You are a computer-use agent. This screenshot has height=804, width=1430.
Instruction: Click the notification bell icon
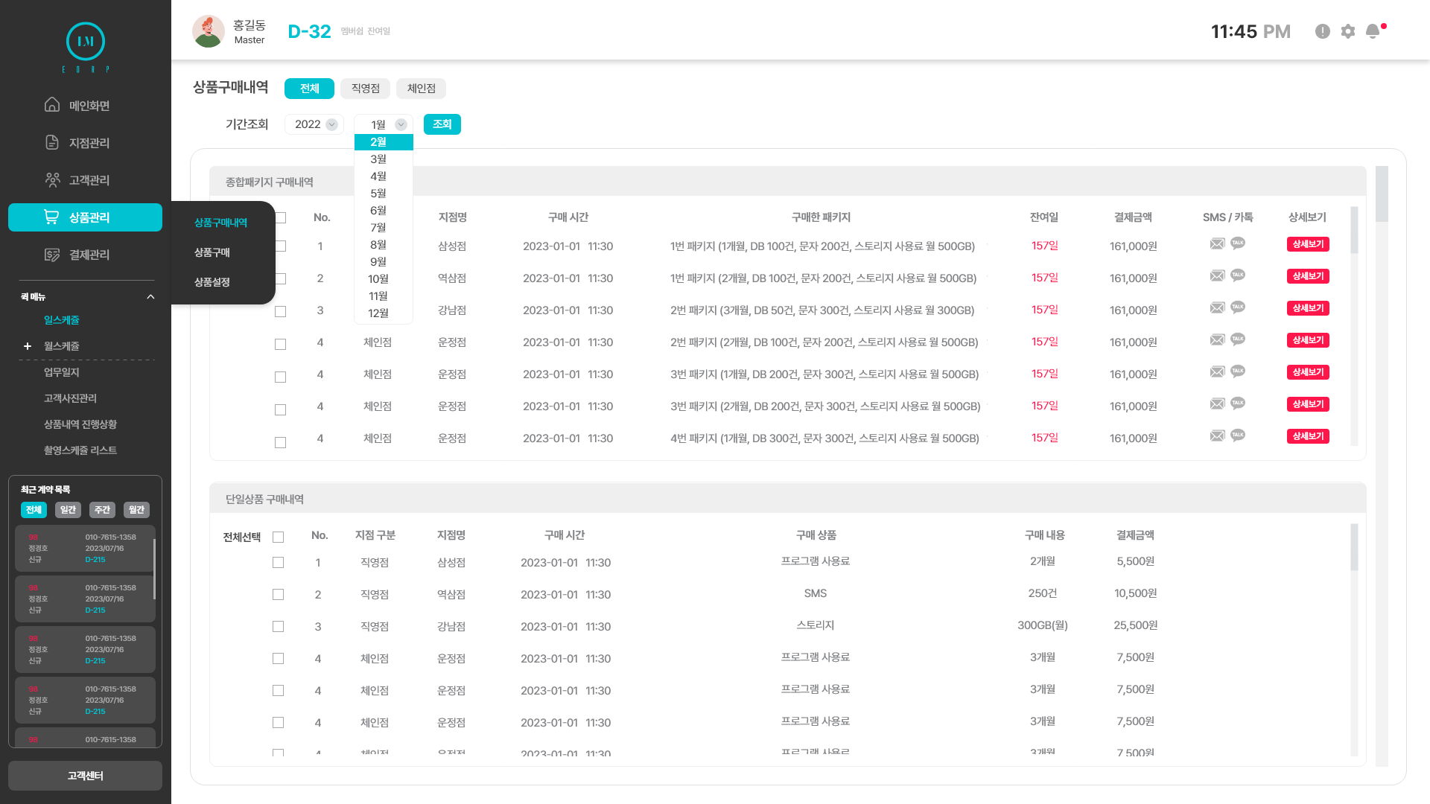pyautogui.click(x=1373, y=31)
